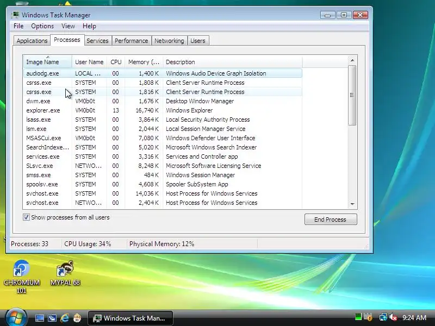Open the View menu

point(68,26)
